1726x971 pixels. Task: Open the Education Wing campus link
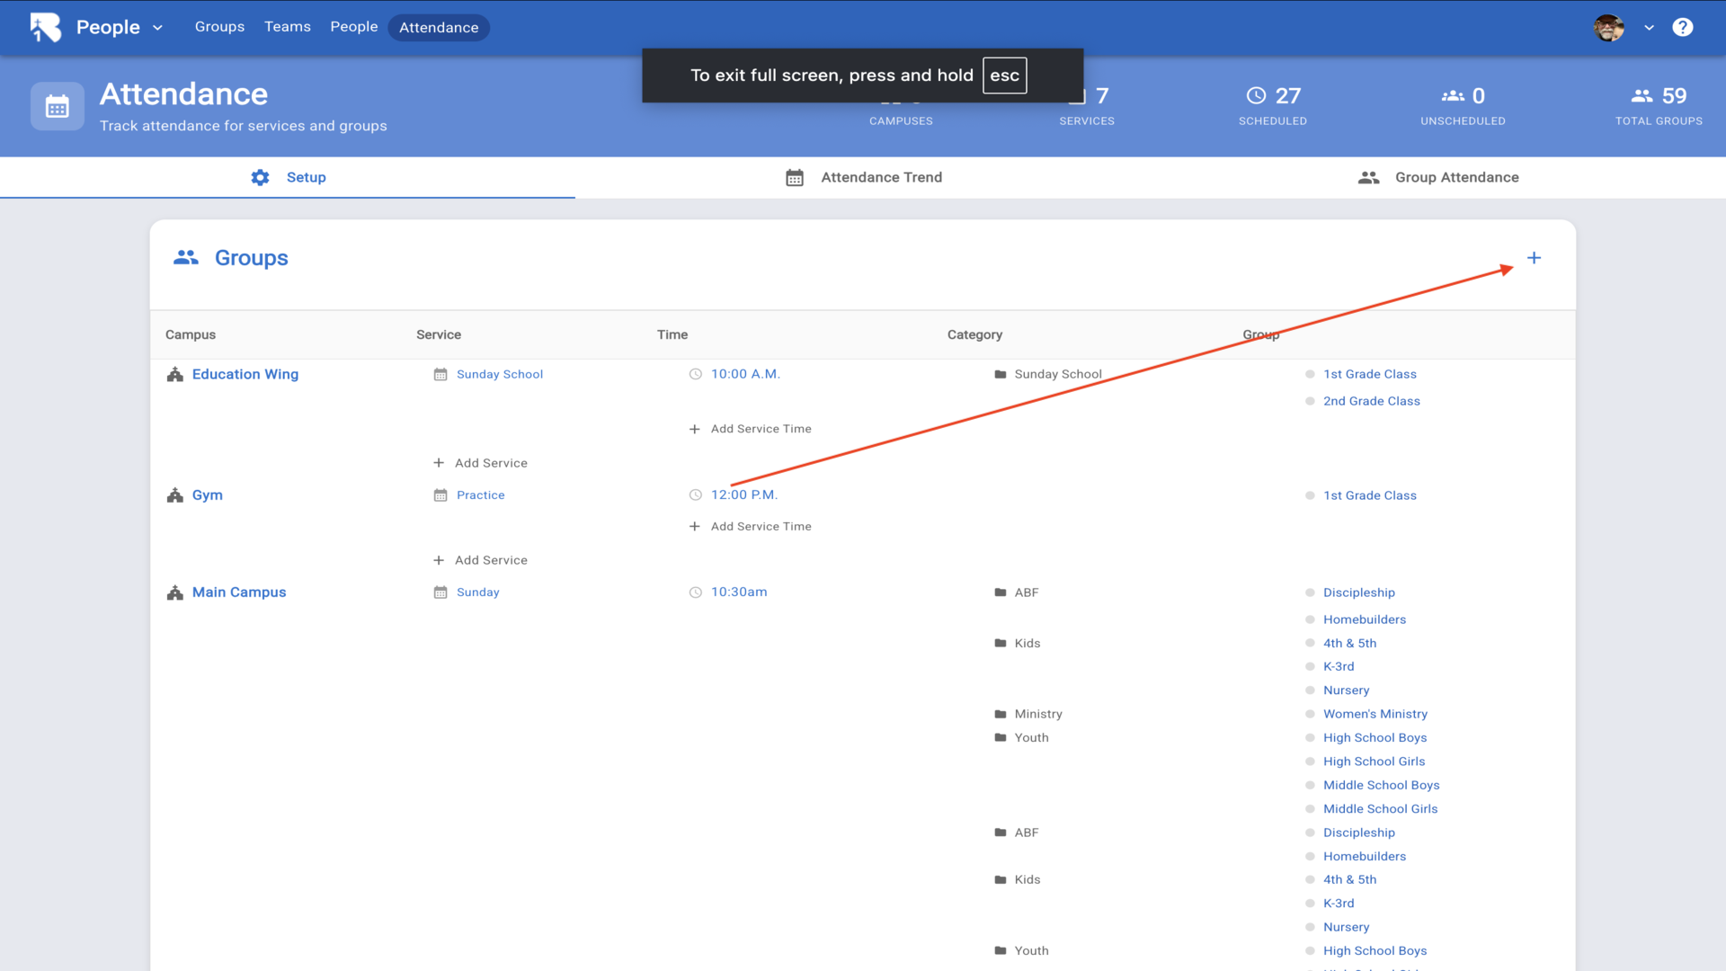pyautogui.click(x=245, y=374)
